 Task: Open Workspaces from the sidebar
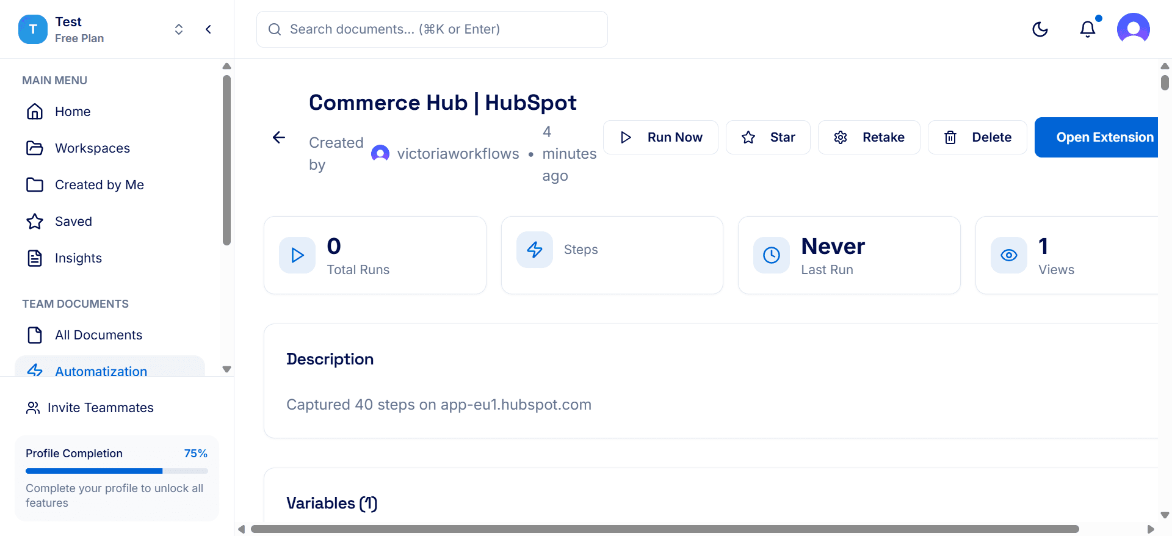110,148
